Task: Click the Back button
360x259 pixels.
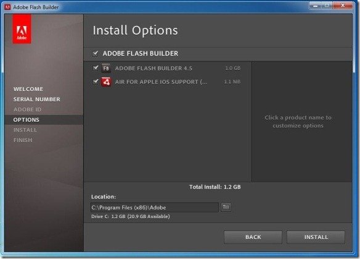Action: (x=253, y=237)
